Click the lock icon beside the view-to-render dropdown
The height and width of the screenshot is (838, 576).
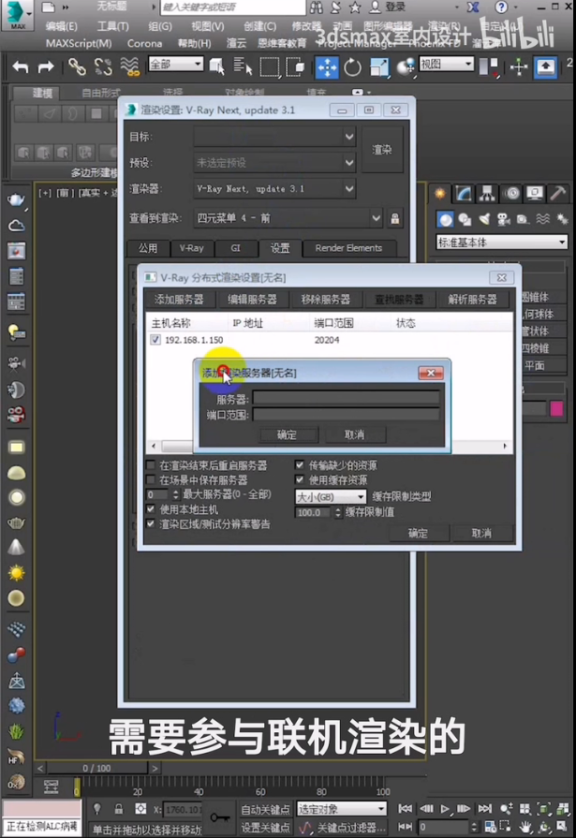[395, 218]
